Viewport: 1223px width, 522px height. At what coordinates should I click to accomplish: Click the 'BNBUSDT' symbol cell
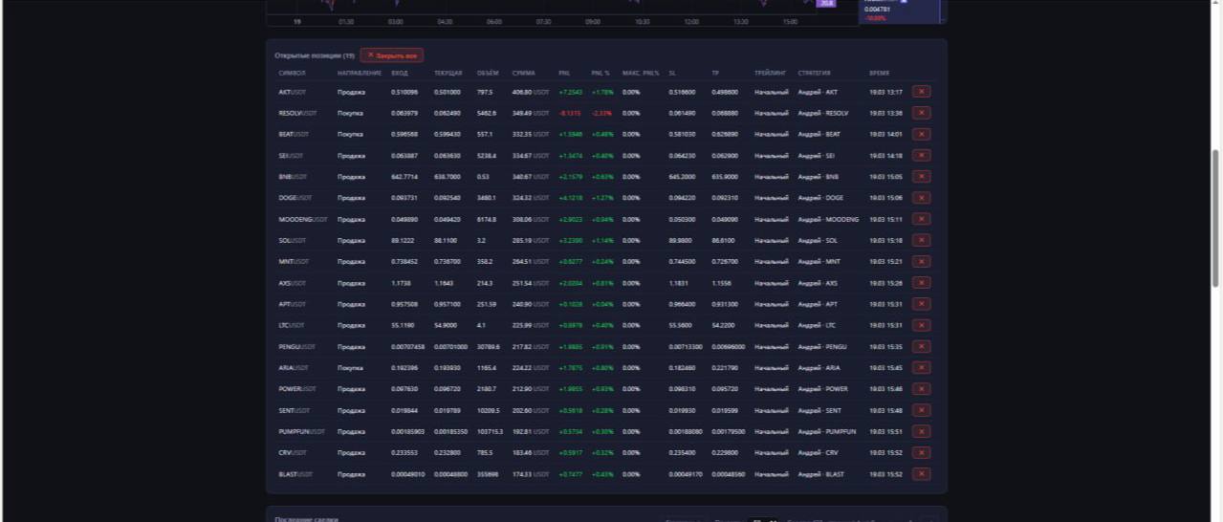point(292,176)
